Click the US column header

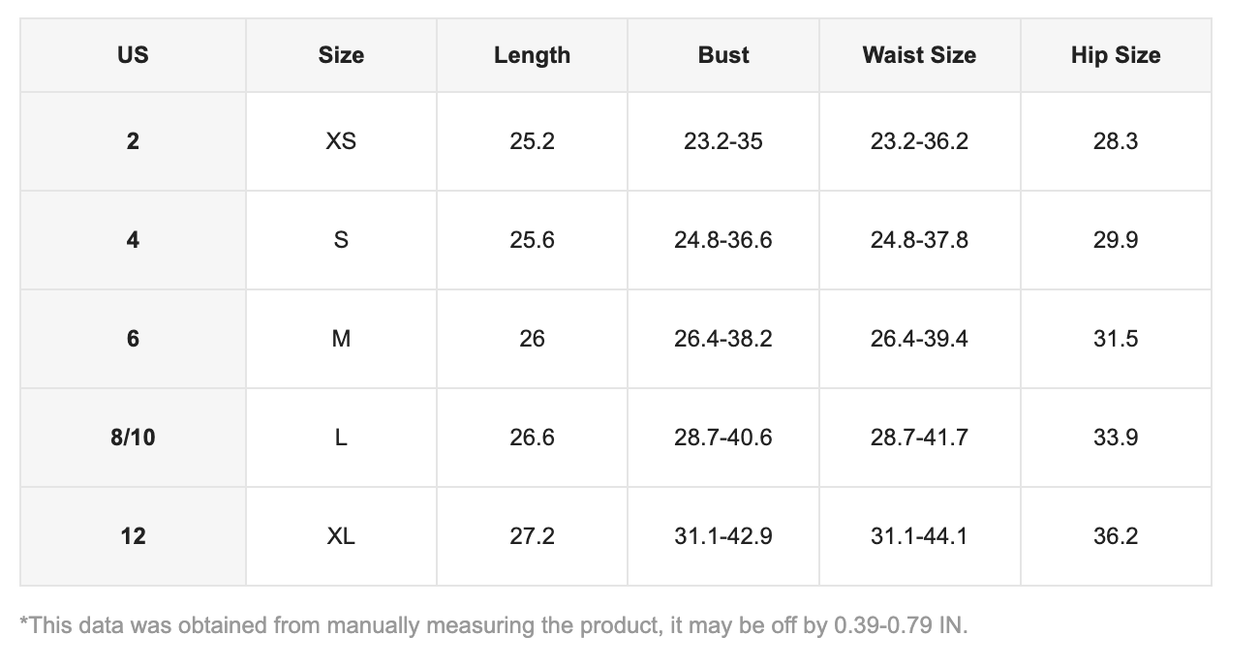[x=133, y=55]
